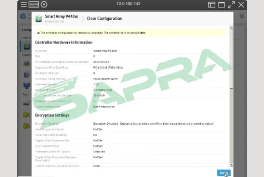Close the Smart Storage Administrator with the gray X
264x177 pixels.
[242, 16]
